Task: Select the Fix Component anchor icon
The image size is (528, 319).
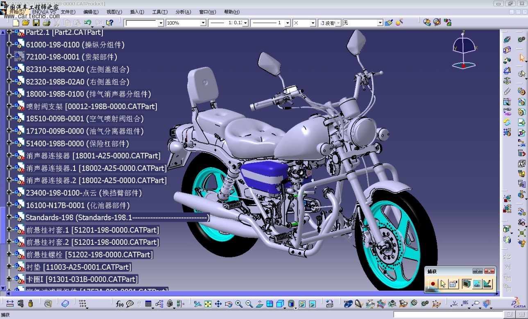Action: (507, 80)
